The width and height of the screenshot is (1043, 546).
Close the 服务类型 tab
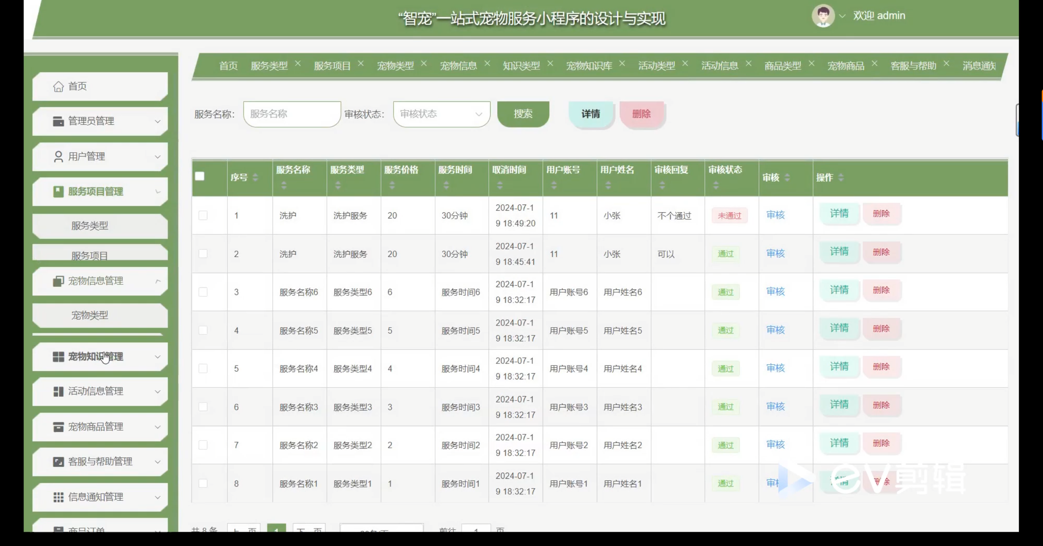(x=298, y=64)
